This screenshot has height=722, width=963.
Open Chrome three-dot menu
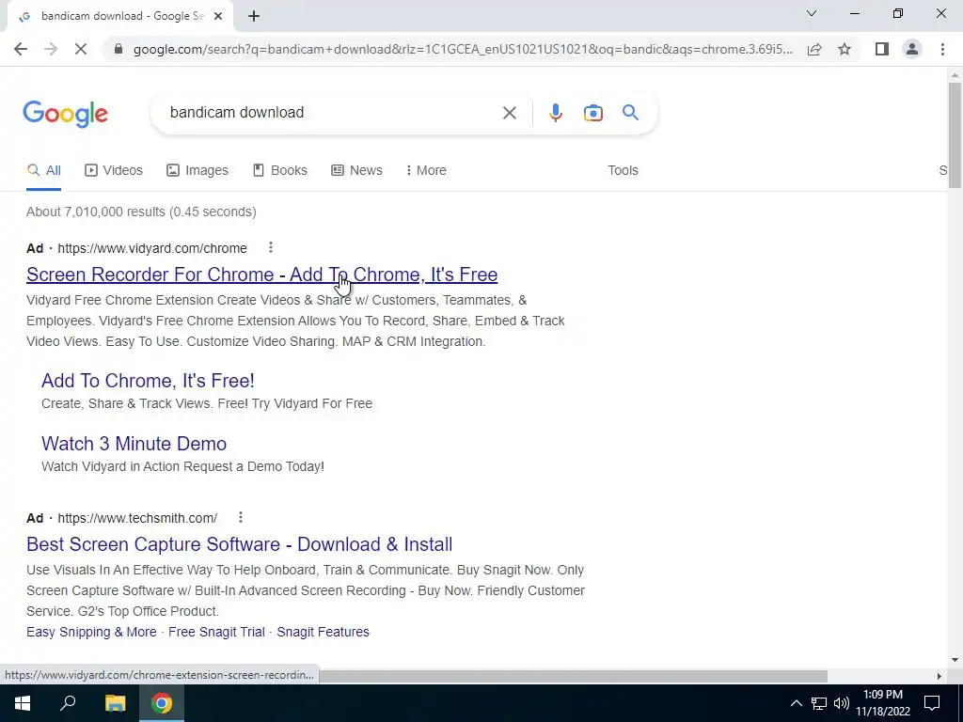(x=942, y=49)
